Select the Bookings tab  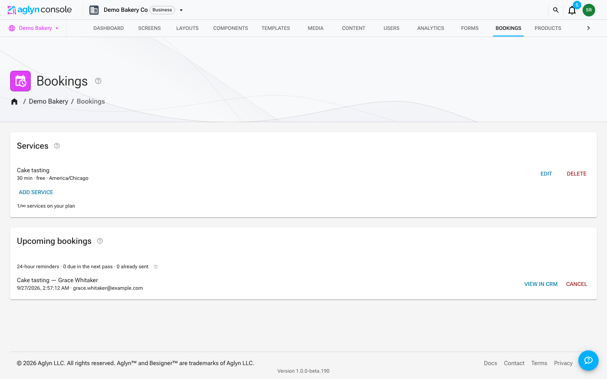tap(508, 28)
